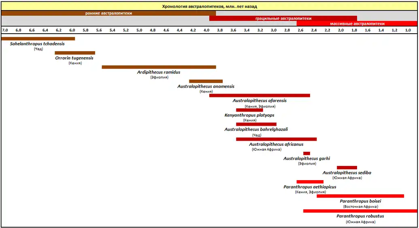Click the small Australopithecus garhi bar
The width and height of the screenshot is (419, 228).
[306, 153]
